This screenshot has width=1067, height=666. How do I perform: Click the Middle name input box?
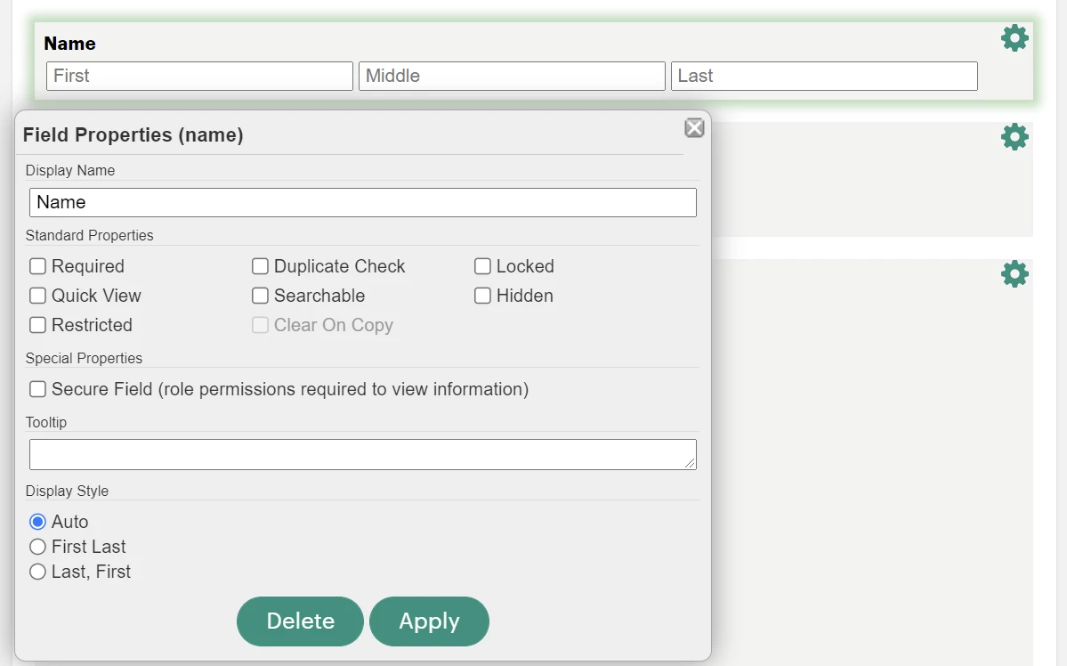tap(512, 76)
